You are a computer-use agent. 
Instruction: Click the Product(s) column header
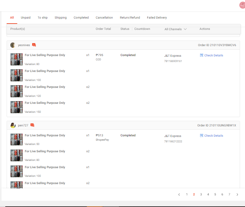click(18, 29)
